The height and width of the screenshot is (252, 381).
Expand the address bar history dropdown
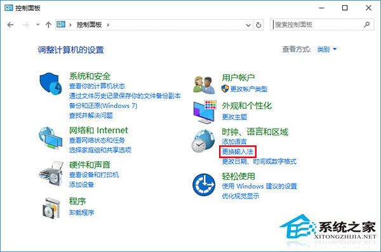(248, 25)
